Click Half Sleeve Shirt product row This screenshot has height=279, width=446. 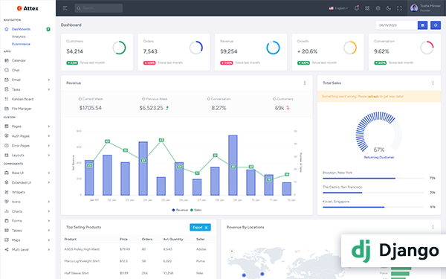[138, 273]
